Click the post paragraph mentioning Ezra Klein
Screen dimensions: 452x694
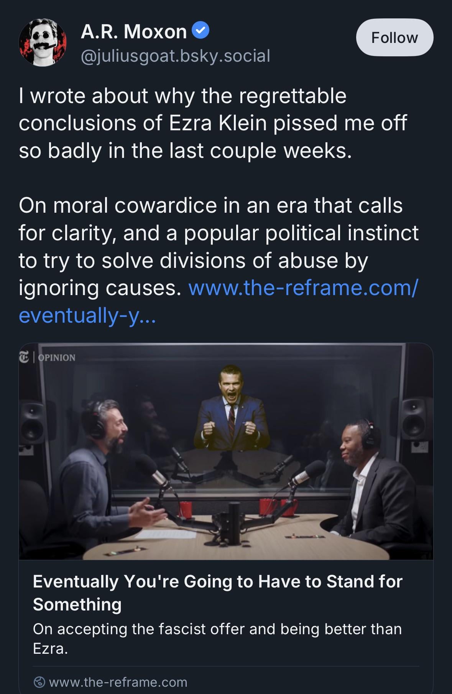pyautogui.click(x=213, y=123)
